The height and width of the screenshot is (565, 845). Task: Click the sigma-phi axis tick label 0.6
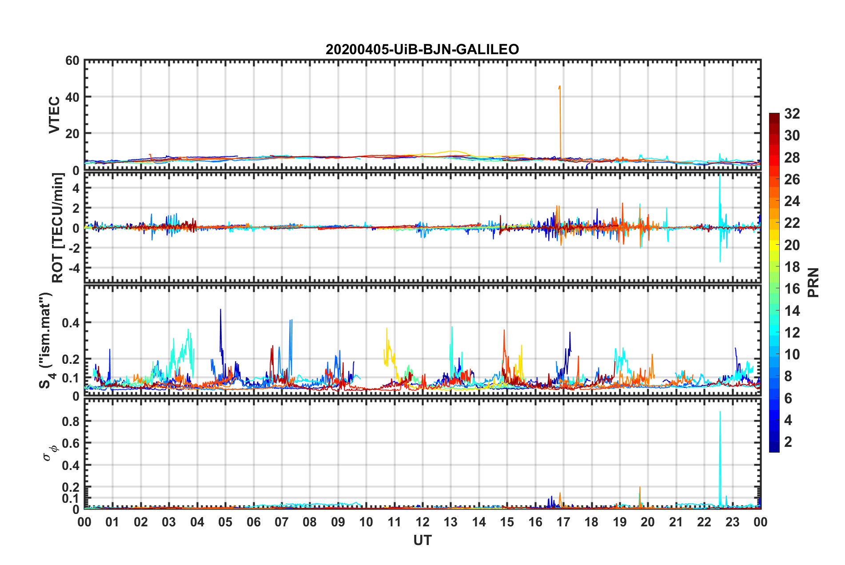pyautogui.click(x=71, y=443)
